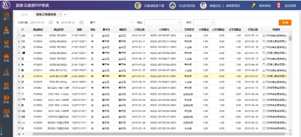This screenshot has width=301, height=137.
Task: Click the 修改密码 link
Action: pyautogui.click(x=265, y=6)
